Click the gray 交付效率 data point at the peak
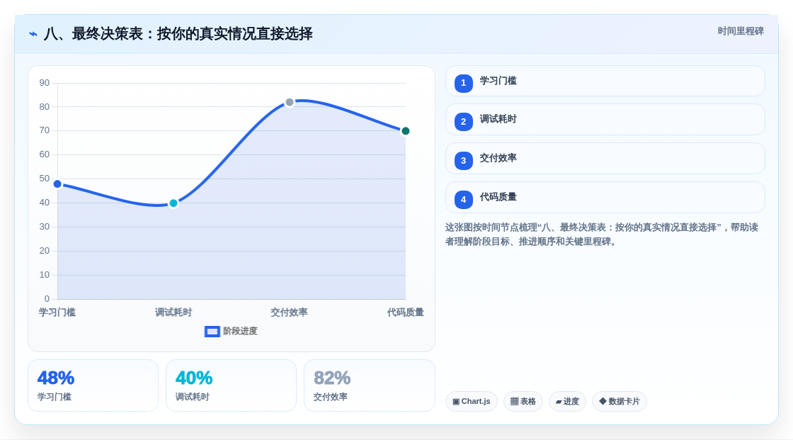The height and width of the screenshot is (440, 793). pyautogui.click(x=290, y=102)
